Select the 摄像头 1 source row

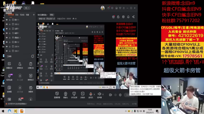20,37
